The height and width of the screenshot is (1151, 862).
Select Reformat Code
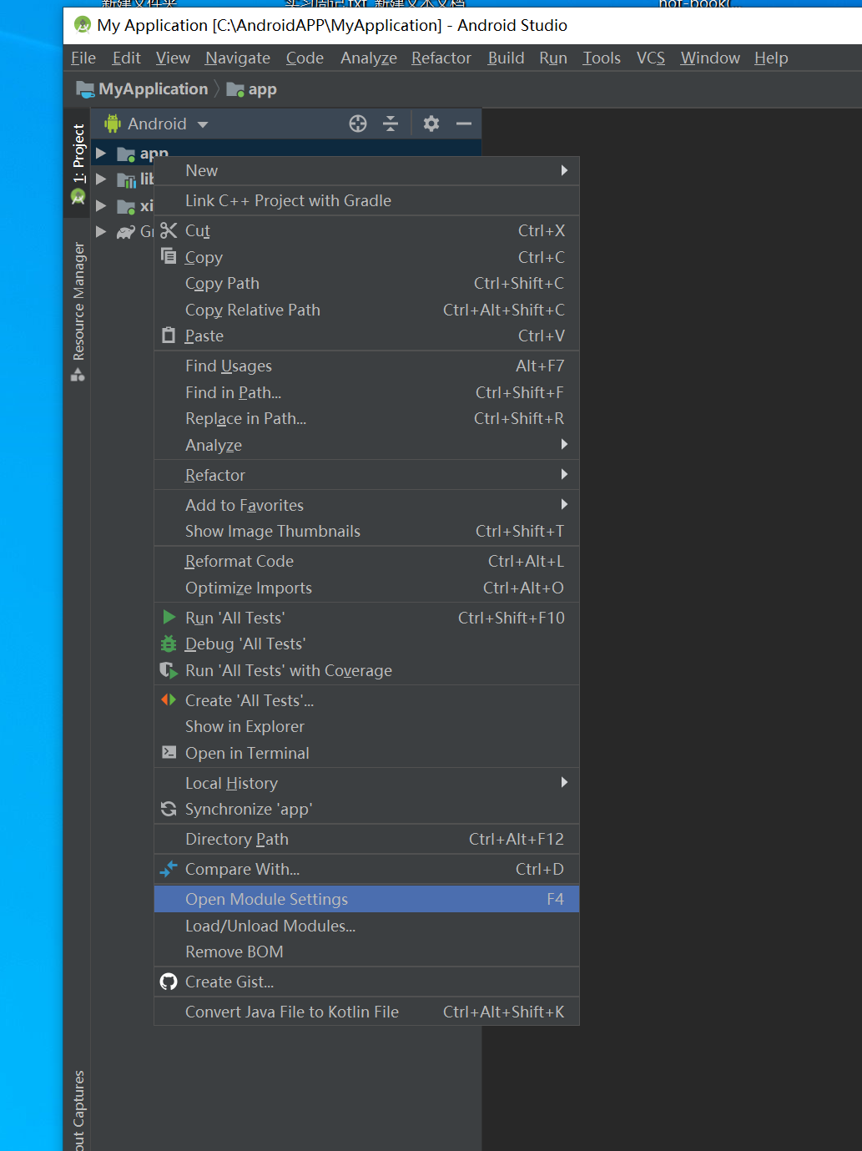pos(366,561)
